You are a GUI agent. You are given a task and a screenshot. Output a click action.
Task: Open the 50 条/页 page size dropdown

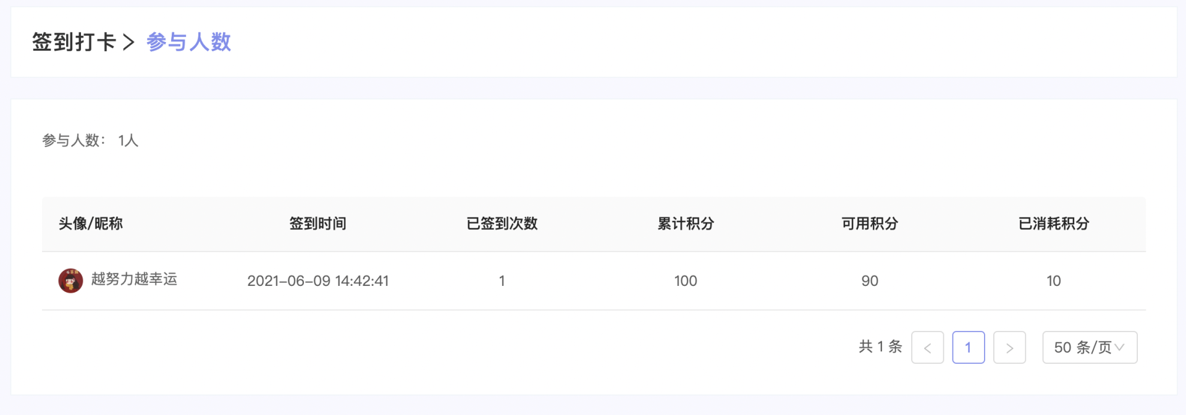[x=1090, y=348]
